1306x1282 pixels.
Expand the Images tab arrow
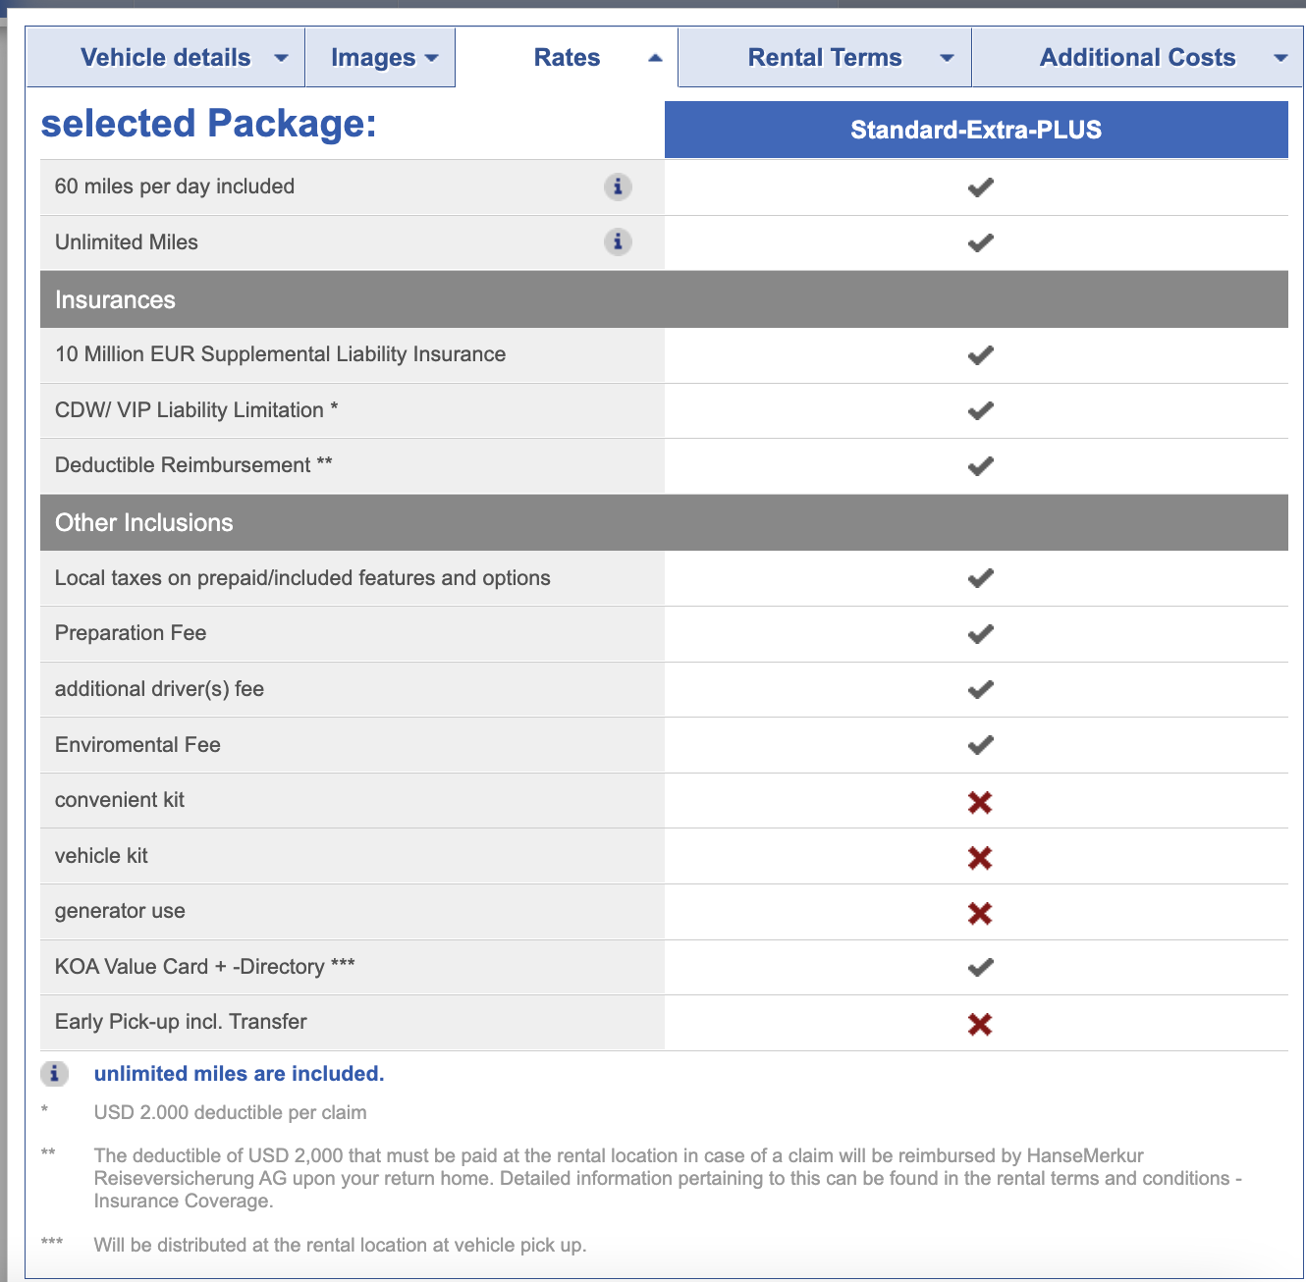pos(432,58)
